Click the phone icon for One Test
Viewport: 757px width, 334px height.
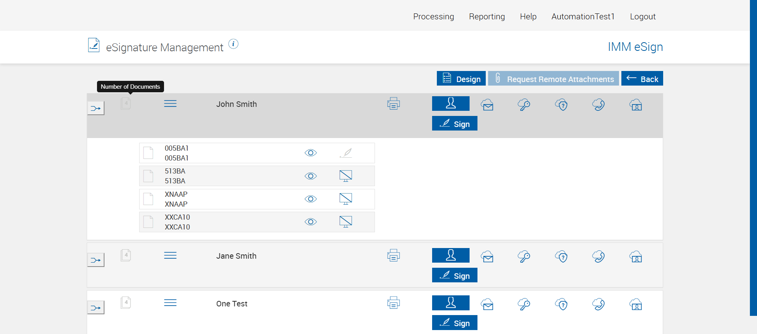(599, 304)
